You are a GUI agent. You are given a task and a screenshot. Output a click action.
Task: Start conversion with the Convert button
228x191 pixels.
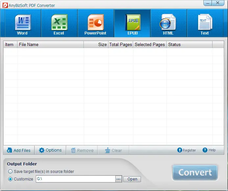pos(195,173)
